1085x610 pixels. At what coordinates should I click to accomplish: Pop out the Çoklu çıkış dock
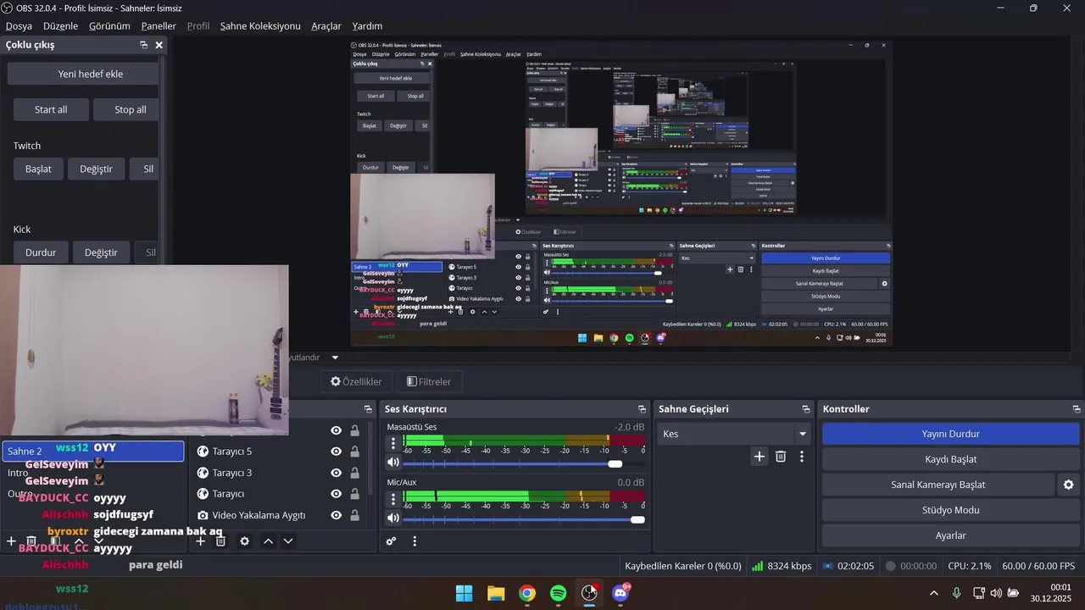[143, 45]
